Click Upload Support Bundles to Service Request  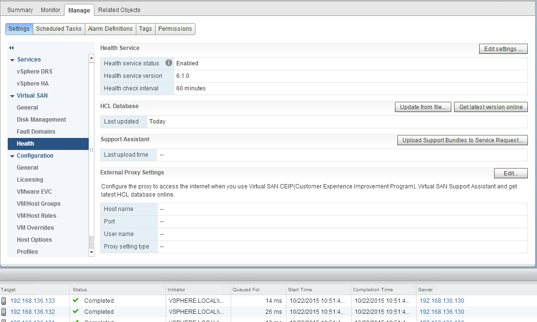(462, 140)
